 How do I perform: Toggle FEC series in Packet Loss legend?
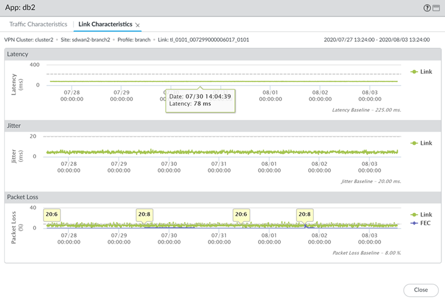[421, 223]
